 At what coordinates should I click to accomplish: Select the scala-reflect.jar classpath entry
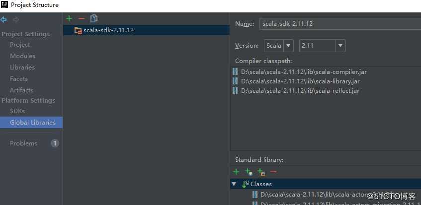pos(300,90)
